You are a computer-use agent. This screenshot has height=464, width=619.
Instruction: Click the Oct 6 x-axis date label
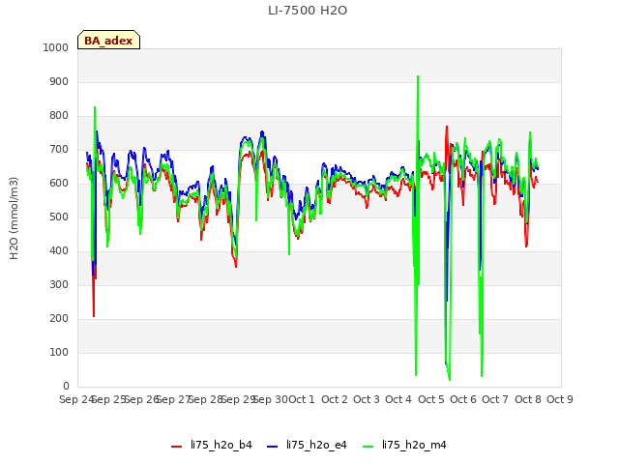(x=463, y=399)
